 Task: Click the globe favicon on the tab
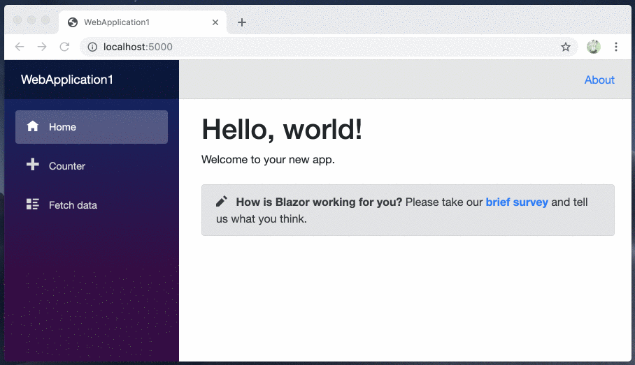click(73, 22)
